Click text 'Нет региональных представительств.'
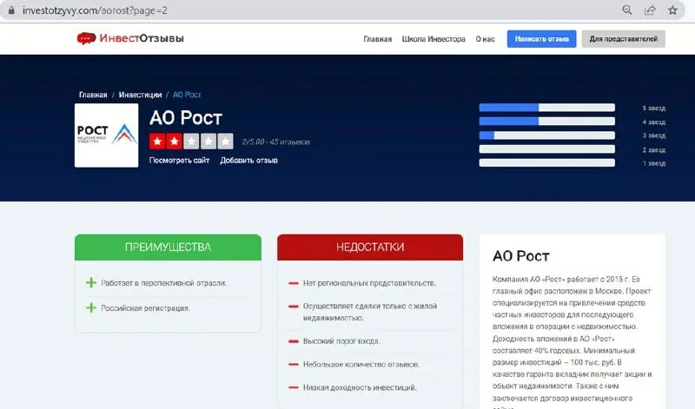The width and height of the screenshot is (695, 409). click(370, 283)
